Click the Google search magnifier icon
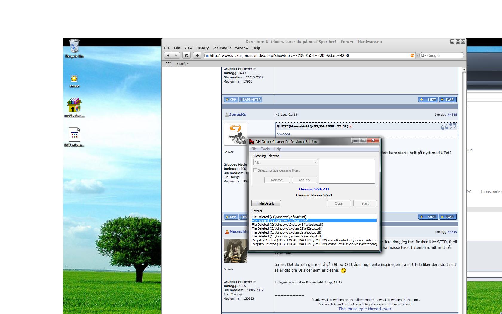This screenshot has width=502, height=314. 423,55
